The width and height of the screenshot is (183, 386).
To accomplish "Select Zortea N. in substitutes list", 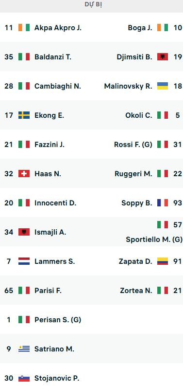I will click(136, 291).
